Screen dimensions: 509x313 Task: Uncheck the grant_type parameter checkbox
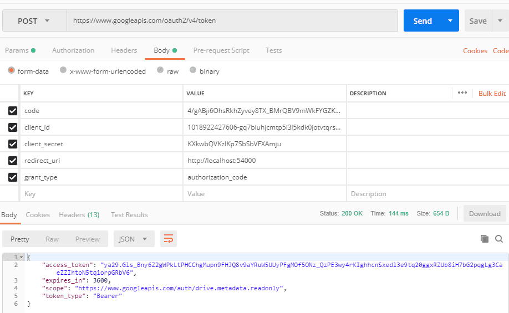(13, 177)
